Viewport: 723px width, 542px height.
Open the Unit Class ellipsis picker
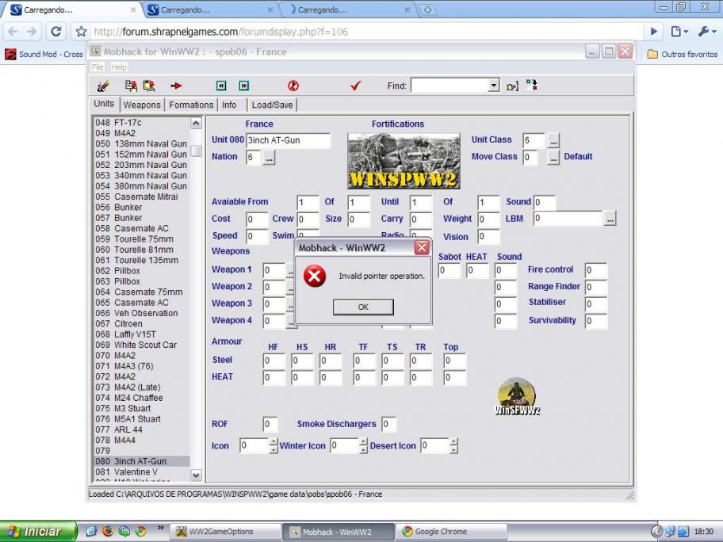pos(553,141)
